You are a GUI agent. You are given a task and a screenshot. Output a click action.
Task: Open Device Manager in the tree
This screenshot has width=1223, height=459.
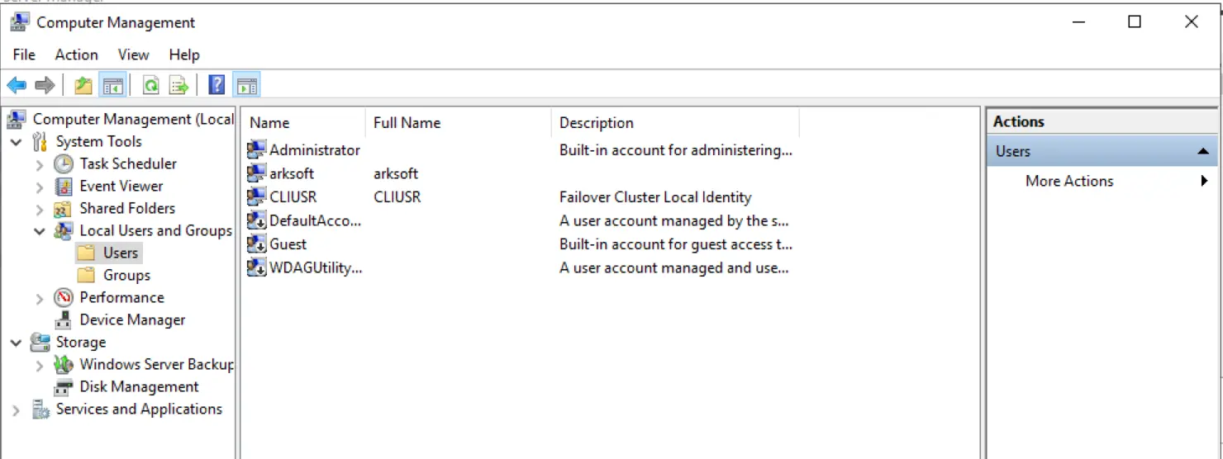coord(132,320)
